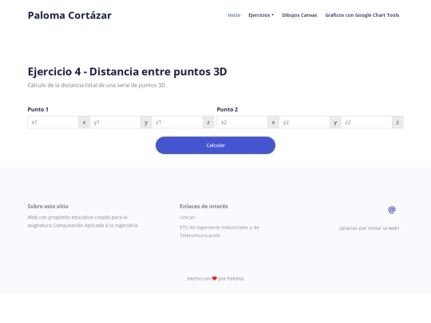431x323 pixels.
Task: Click the @ email icon in footer
Action: (392, 210)
